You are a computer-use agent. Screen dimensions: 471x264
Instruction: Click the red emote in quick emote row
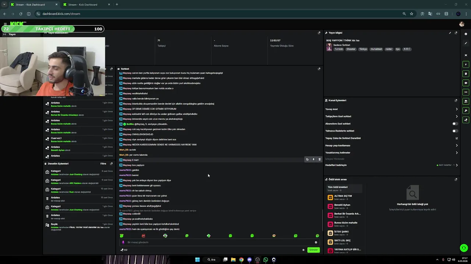pos(144,236)
